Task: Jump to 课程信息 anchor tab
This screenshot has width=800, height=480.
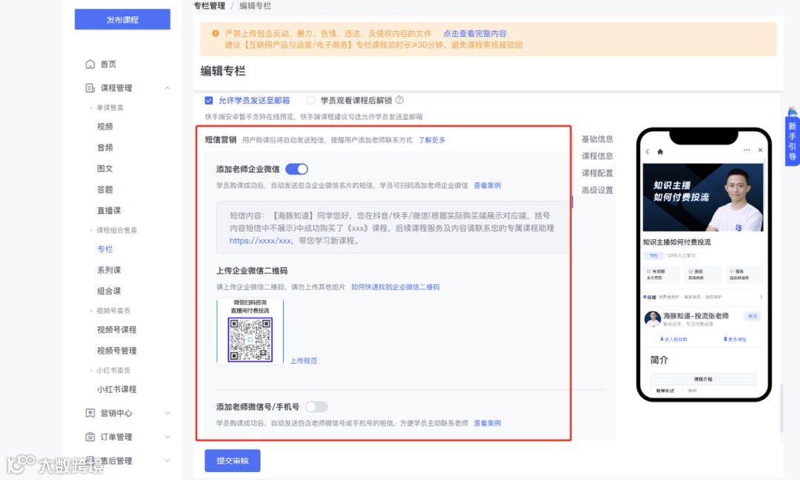Action: 598,156
